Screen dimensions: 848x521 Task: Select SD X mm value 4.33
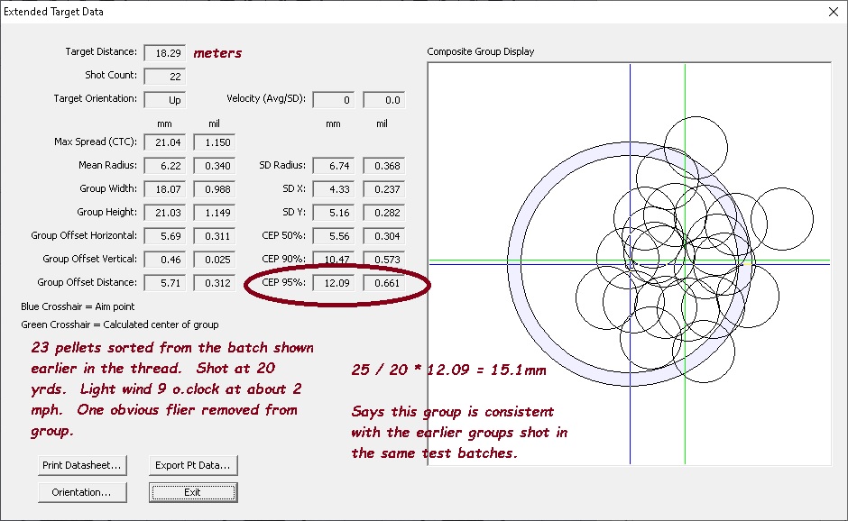click(x=334, y=189)
